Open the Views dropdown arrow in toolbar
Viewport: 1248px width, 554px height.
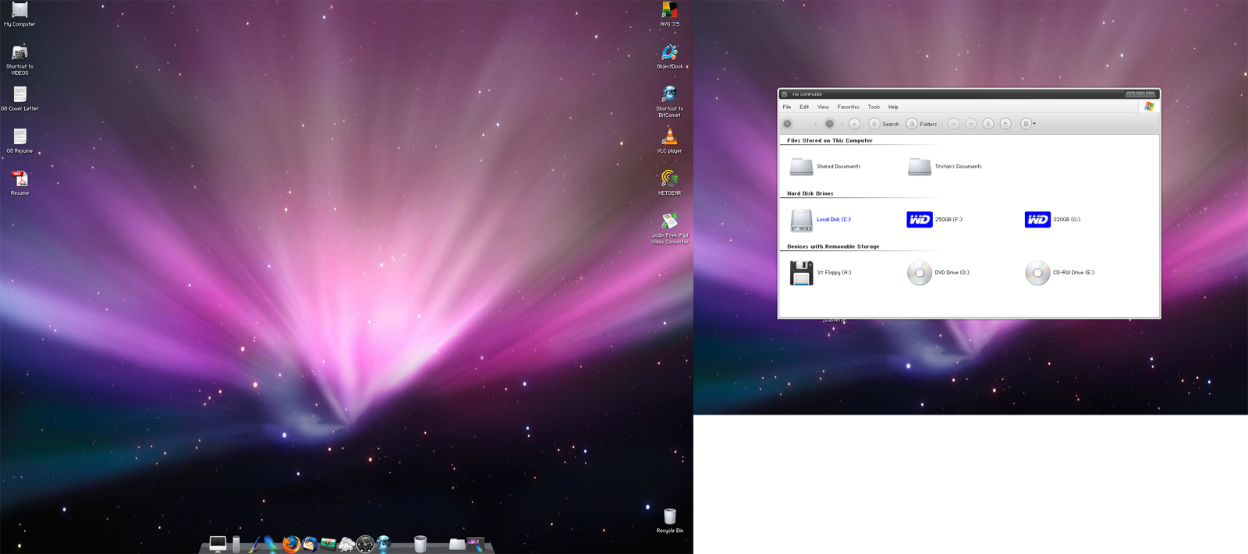pos(1034,124)
